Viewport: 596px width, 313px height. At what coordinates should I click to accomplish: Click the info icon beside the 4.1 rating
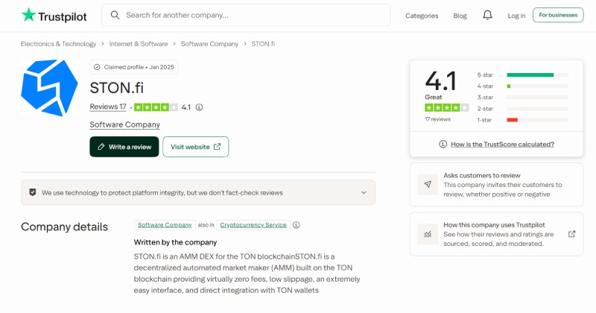coord(199,107)
